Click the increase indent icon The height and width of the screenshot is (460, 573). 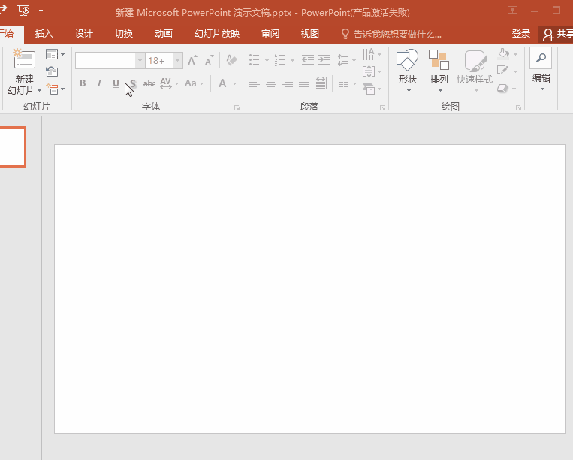pyautogui.click(x=324, y=60)
